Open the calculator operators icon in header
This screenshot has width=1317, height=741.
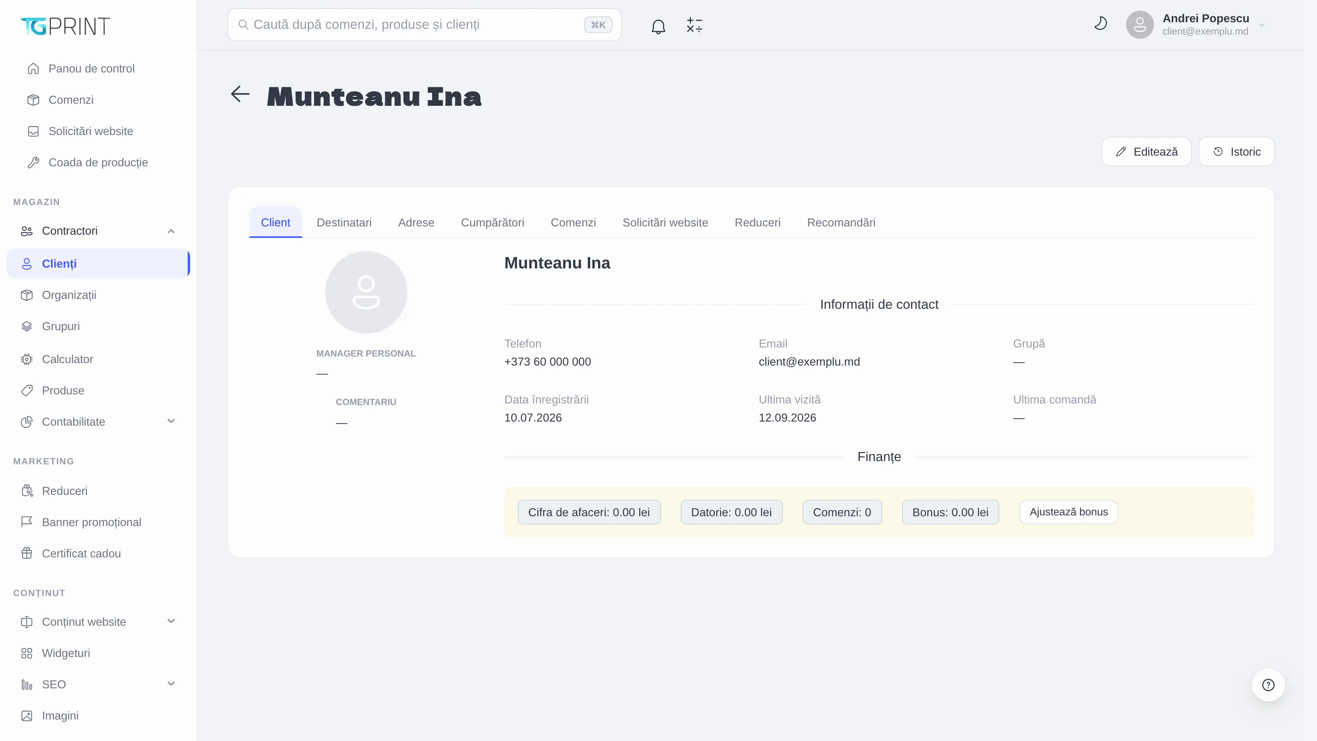[694, 25]
